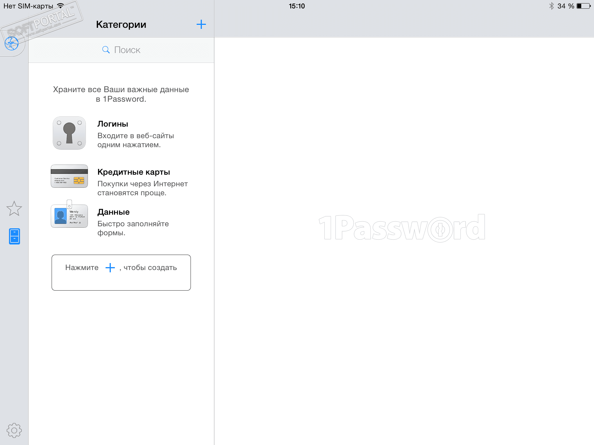Click the 1Password watermark logo
This screenshot has height=445, width=594.
tap(402, 228)
